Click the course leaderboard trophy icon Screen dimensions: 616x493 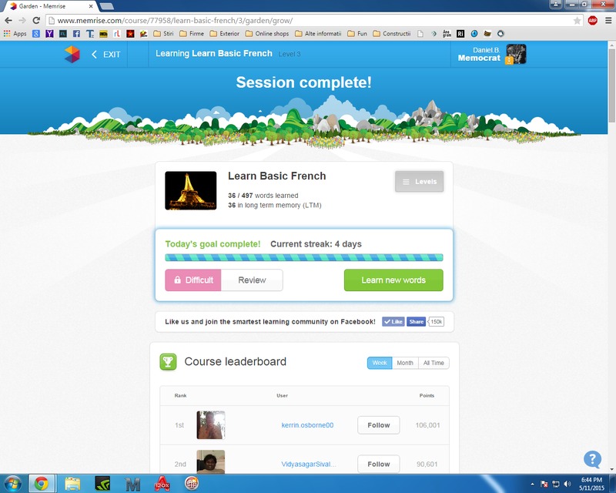(x=168, y=362)
